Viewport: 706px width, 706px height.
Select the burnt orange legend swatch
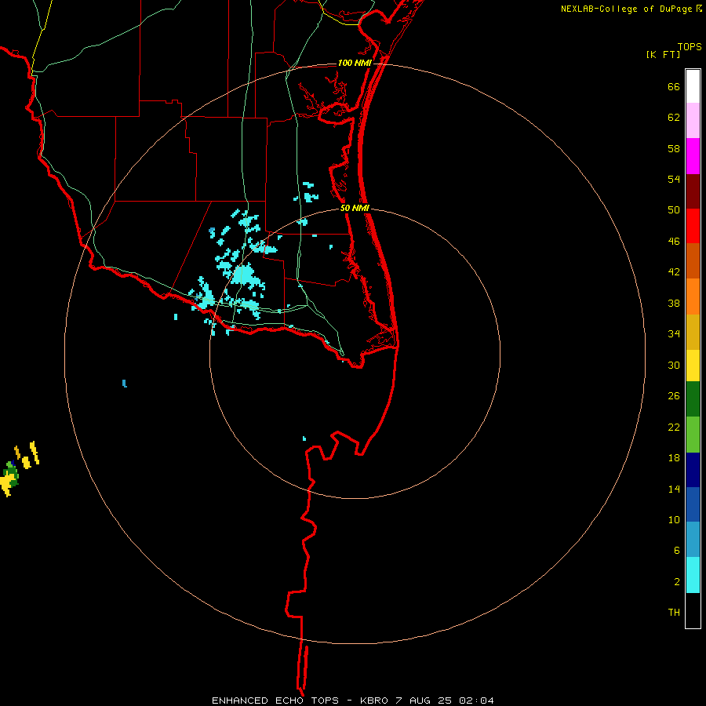click(x=693, y=260)
